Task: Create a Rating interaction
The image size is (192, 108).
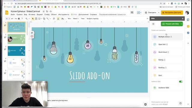Action: point(167,60)
